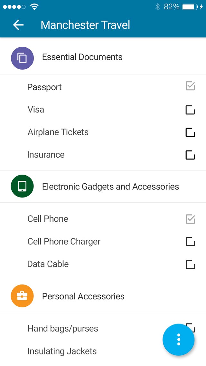Tap the Bluetooth icon in status bar
The image size is (206, 366).
[x=158, y=7]
